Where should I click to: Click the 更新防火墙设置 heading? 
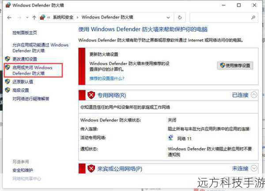click(x=104, y=54)
